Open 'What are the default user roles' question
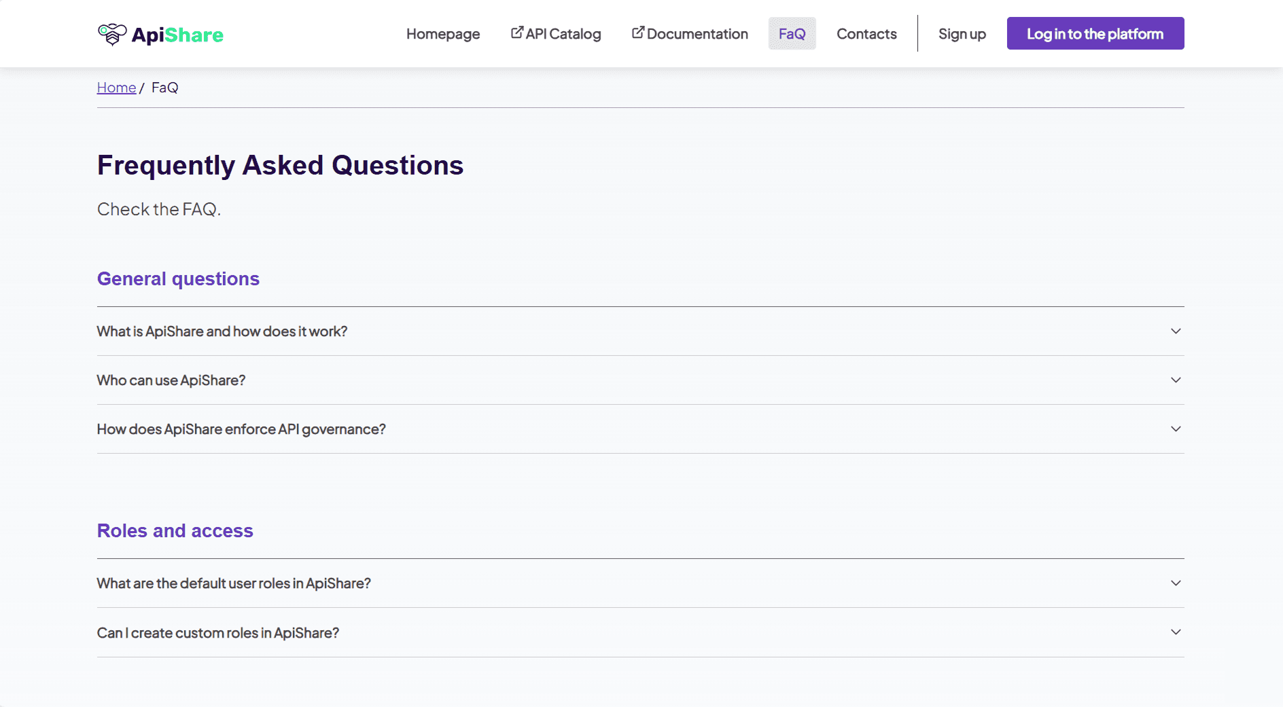 pyautogui.click(x=640, y=583)
